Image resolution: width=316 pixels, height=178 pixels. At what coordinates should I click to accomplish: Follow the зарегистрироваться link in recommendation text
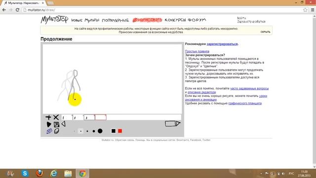[222, 44]
